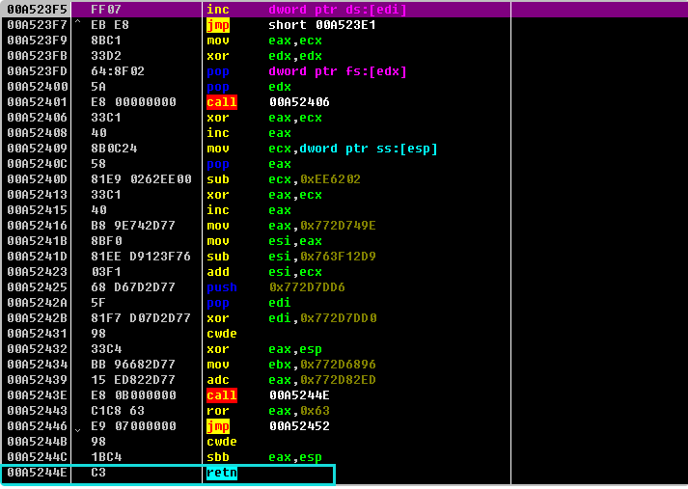
Task: Click the mov ecx,dword ptr ss:[esp] operand
Action: 352,149
